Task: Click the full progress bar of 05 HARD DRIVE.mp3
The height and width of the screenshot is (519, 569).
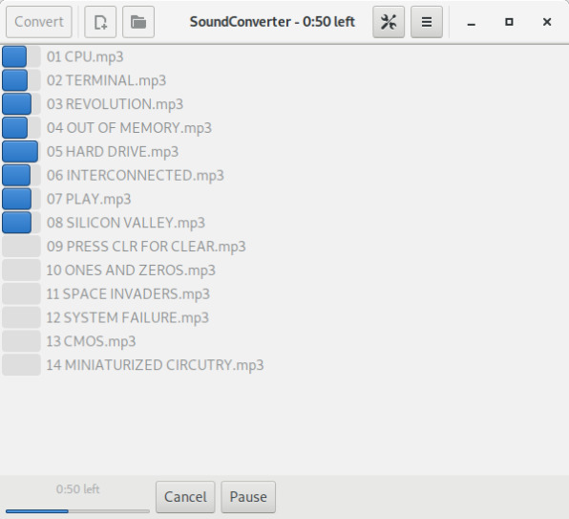Action: click(20, 151)
